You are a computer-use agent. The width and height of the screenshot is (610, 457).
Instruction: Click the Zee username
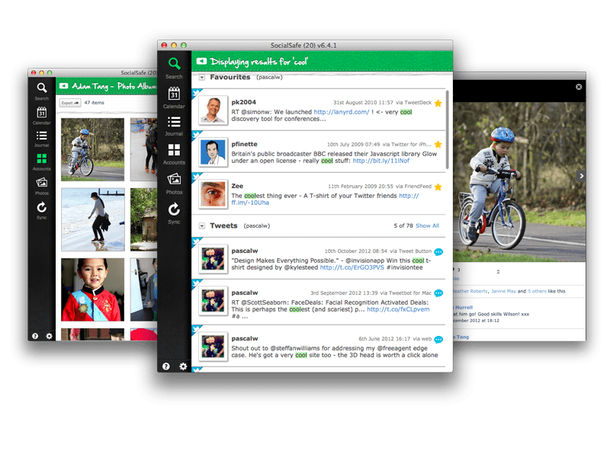click(x=237, y=186)
